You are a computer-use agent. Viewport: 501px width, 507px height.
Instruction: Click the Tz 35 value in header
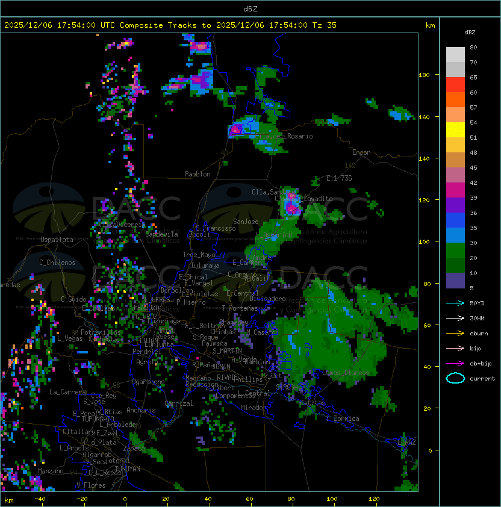point(325,25)
